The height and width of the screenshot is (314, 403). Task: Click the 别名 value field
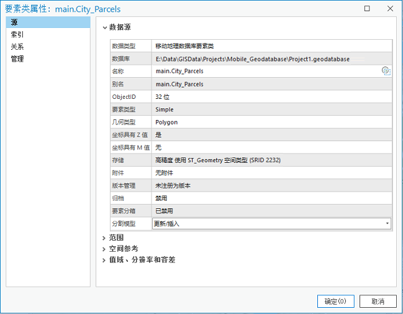point(179,84)
